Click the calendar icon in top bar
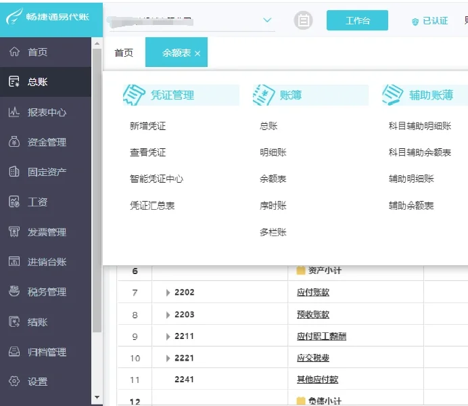 click(303, 20)
